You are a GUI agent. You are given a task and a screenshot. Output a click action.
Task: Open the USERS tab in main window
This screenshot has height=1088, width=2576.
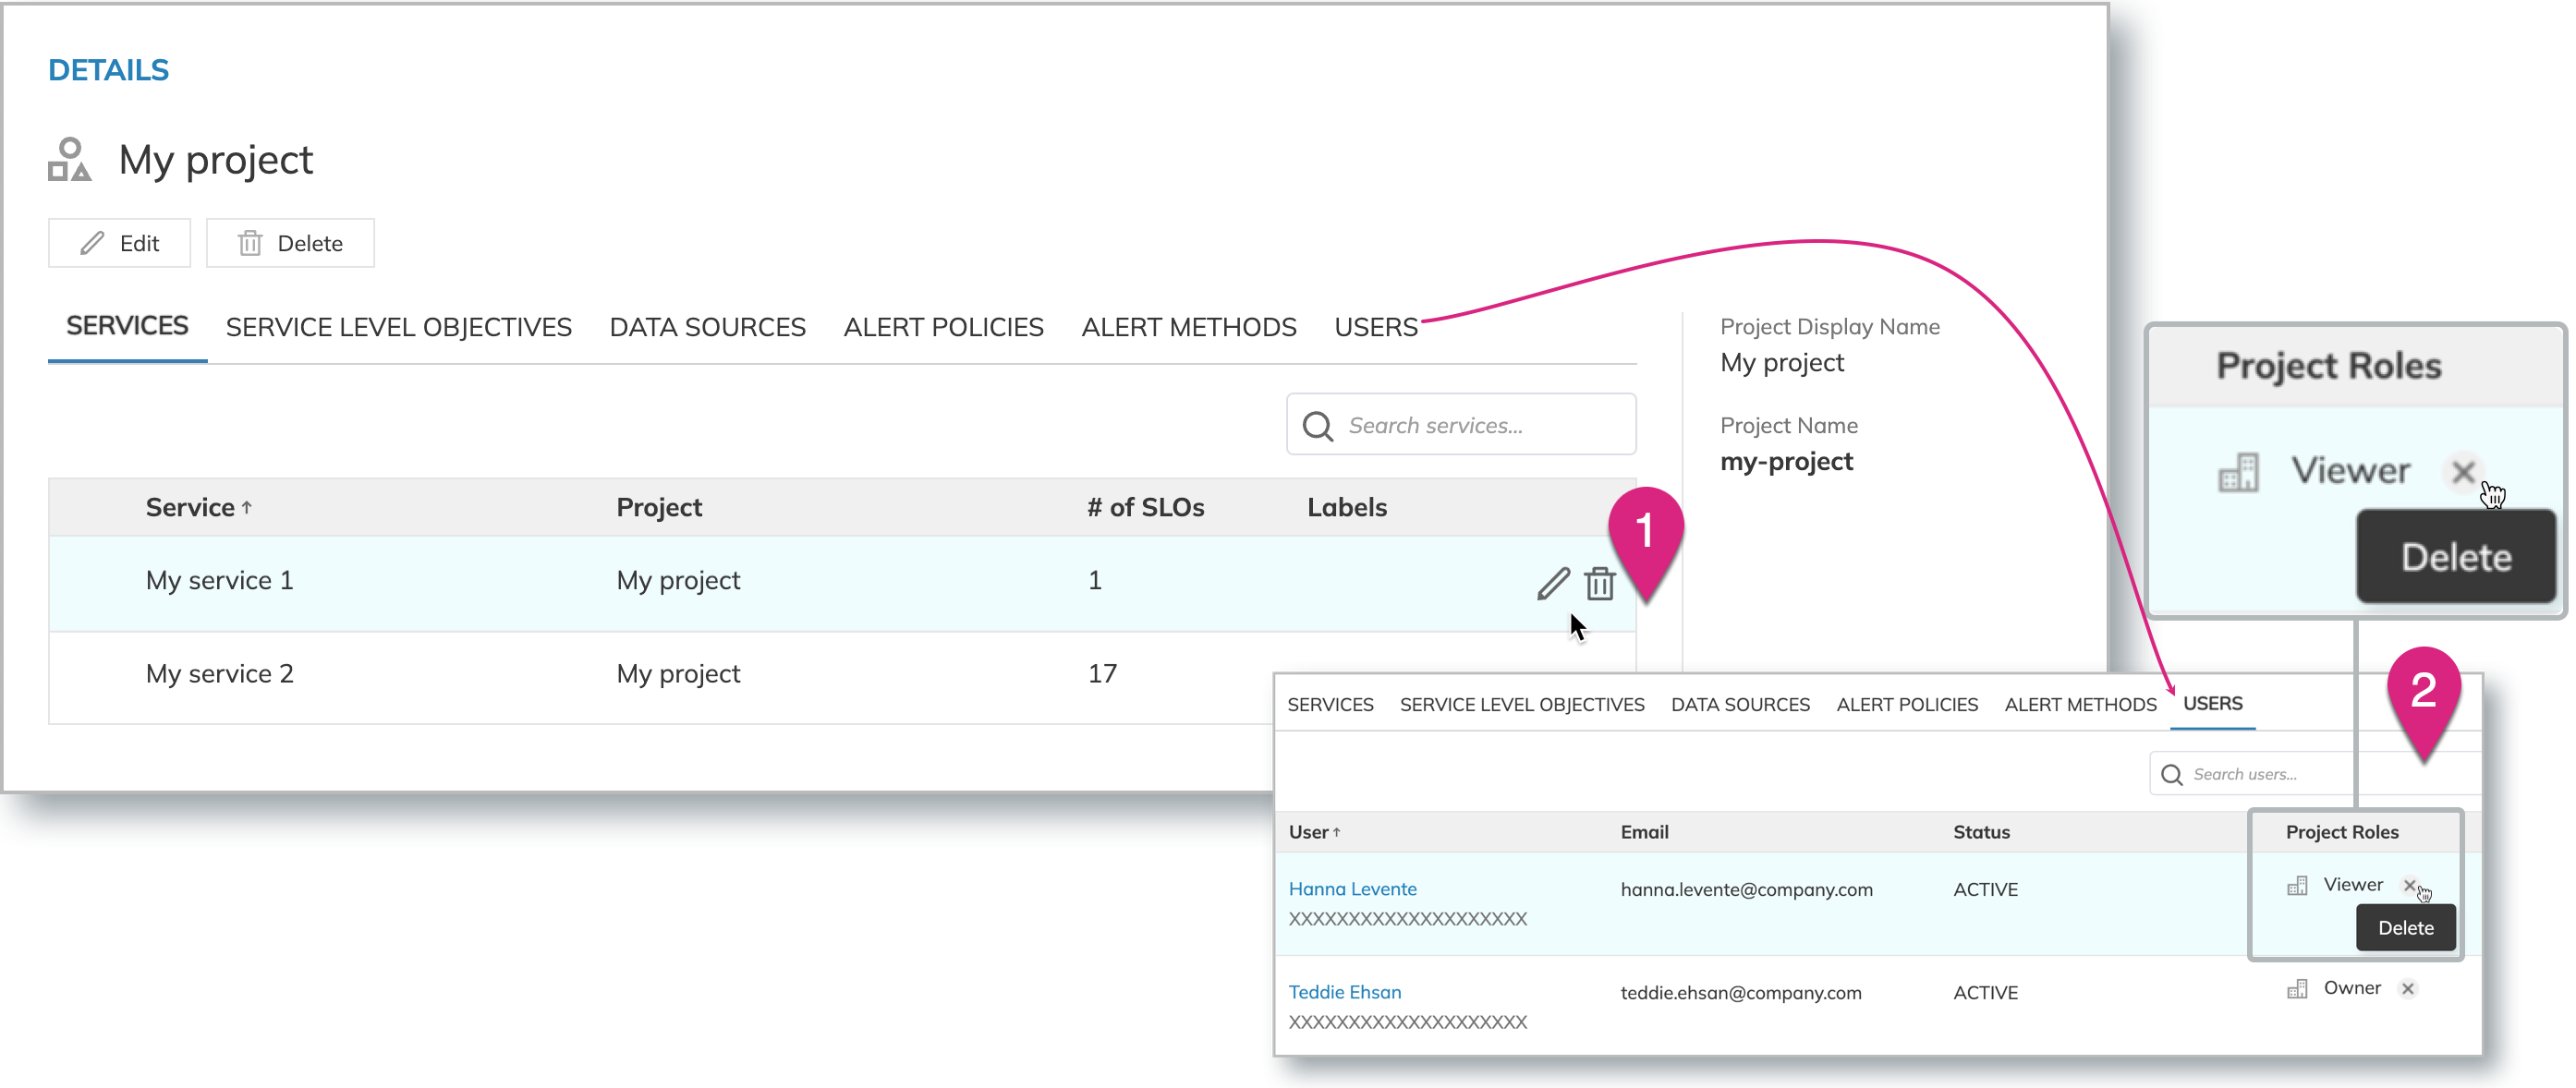click(1376, 327)
